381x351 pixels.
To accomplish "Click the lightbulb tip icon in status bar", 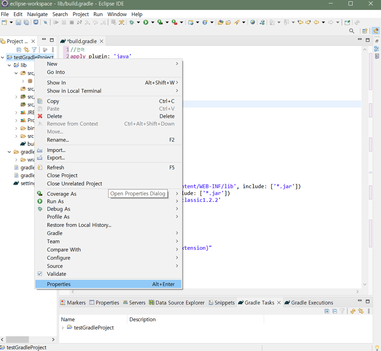I will click(377, 348).
